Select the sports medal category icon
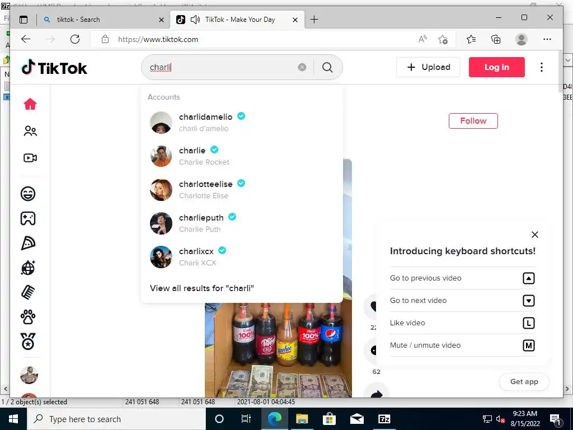Image resolution: width=573 pixels, height=430 pixels. (x=28, y=342)
